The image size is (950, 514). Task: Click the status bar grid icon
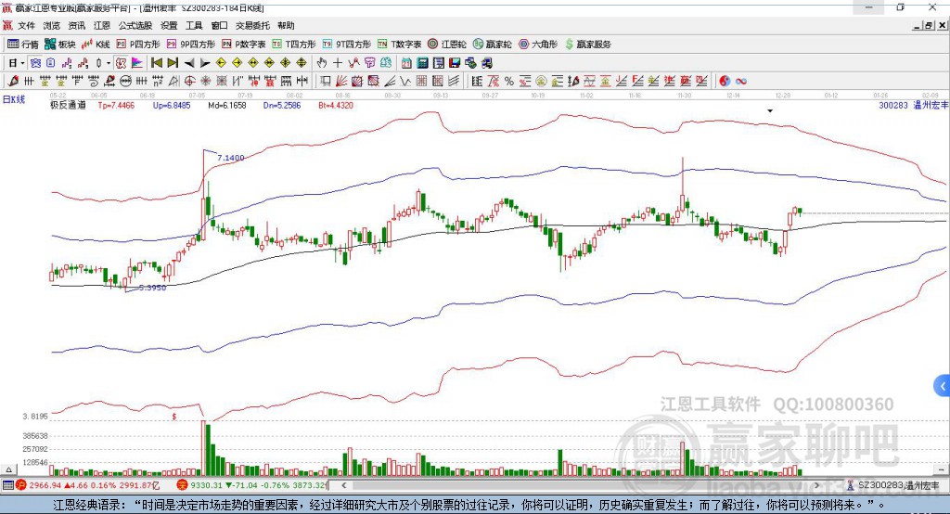[x=7, y=485]
